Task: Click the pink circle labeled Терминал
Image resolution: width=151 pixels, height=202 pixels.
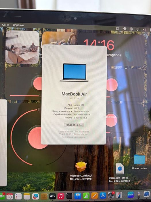Action: [112, 120]
